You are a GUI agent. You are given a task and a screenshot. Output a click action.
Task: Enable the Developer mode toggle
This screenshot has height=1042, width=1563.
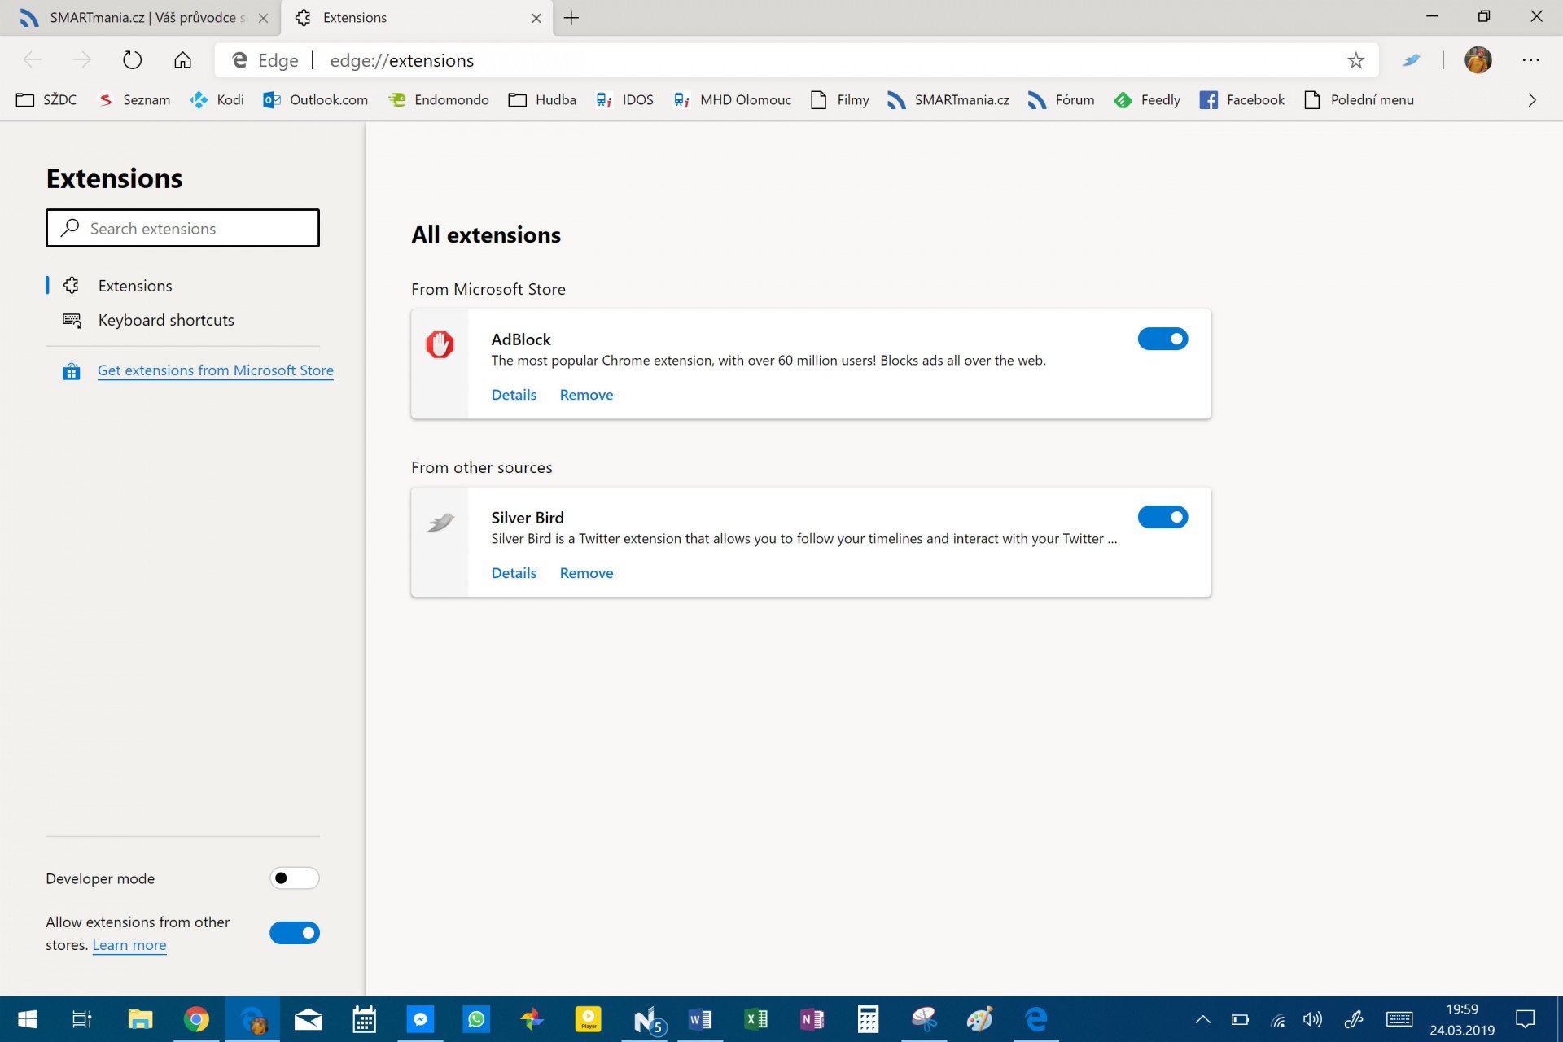tap(295, 878)
